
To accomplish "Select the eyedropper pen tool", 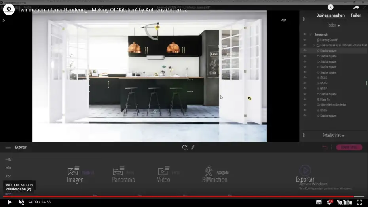I will 193,147.
